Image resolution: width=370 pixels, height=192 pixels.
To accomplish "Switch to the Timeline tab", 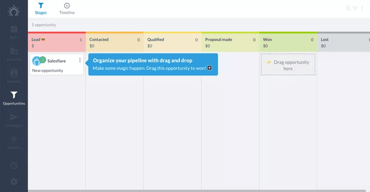I will [x=67, y=9].
